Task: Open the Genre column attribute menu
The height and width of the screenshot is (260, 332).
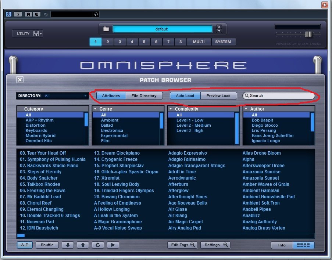Action: click(95, 109)
